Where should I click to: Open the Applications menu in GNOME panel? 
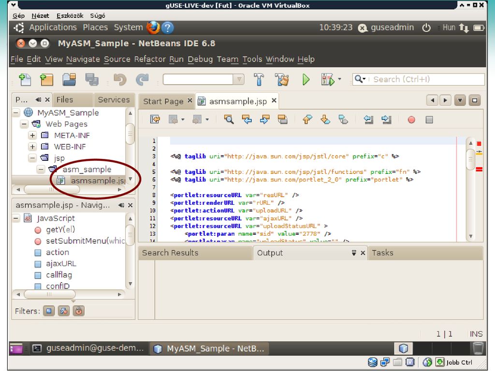[53, 28]
